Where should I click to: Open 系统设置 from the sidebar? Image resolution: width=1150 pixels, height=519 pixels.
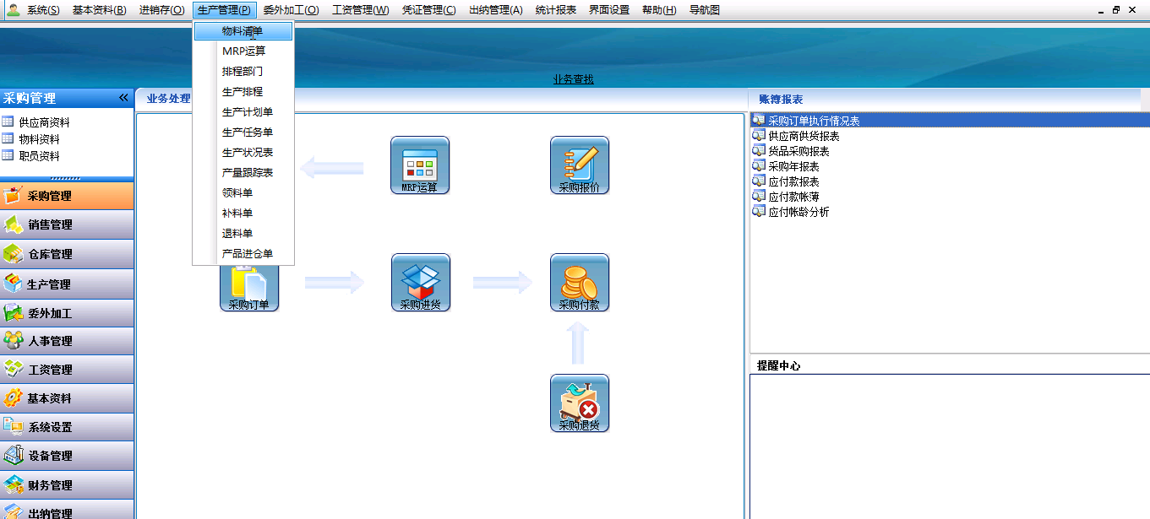pos(67,427)
